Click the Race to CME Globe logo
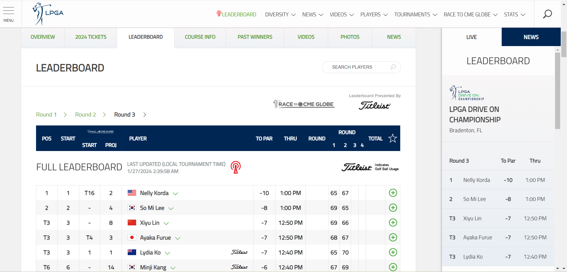This screenshot has height=272, width=567. pyautogui.click(x=304, y=104)
